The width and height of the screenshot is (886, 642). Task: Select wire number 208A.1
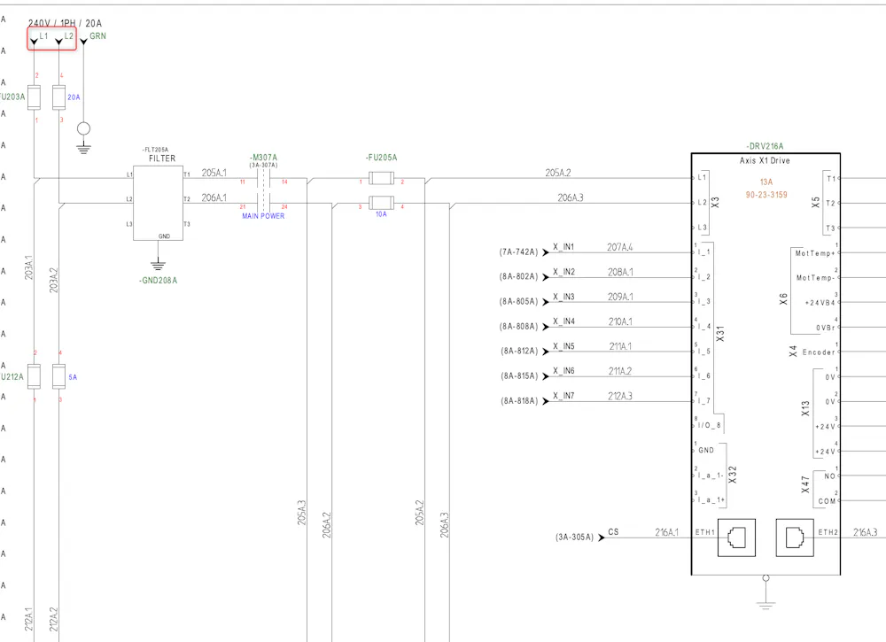620,272
